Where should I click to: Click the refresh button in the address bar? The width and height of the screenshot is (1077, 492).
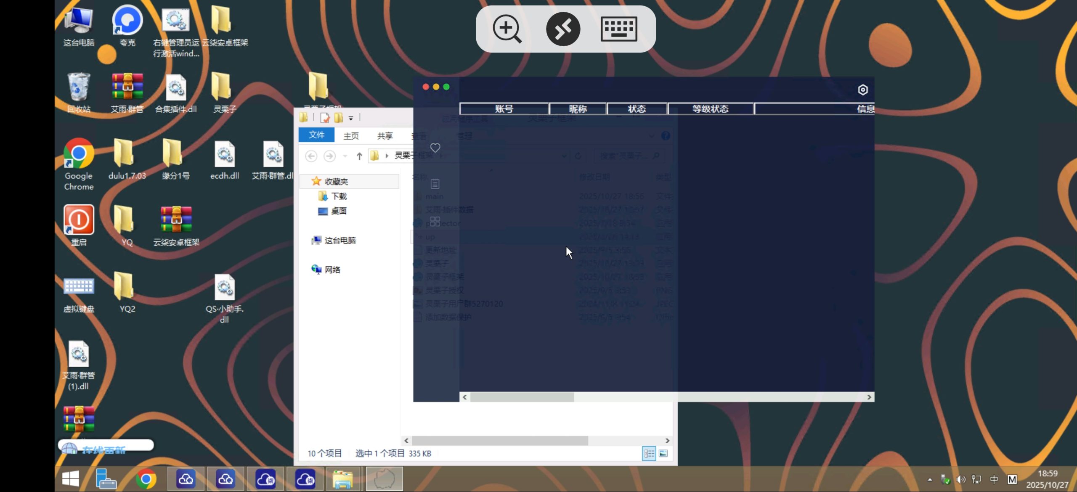pos(578,156)
